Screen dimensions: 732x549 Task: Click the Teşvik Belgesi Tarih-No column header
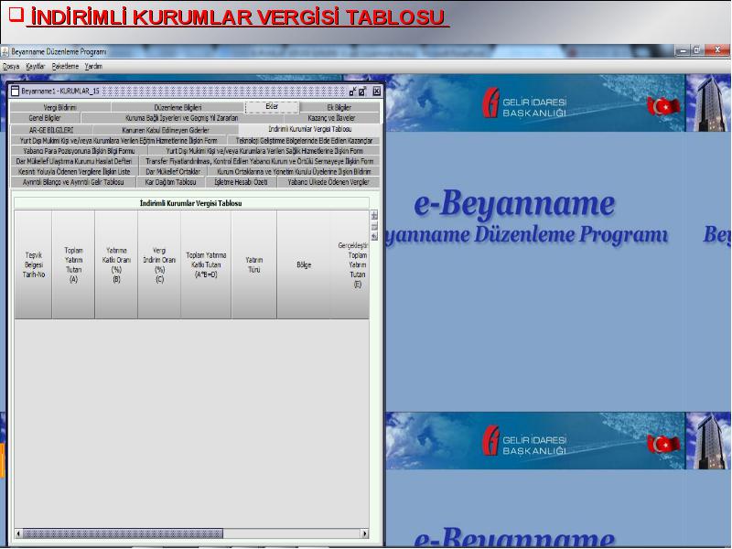33,264
